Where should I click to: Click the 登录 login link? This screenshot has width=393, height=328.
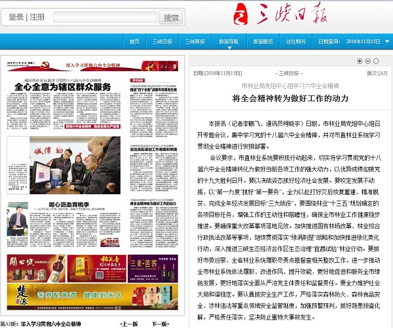click(x=16, y=17)
